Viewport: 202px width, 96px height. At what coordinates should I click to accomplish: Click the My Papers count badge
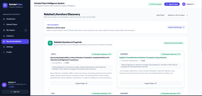[x=26, y=30]
